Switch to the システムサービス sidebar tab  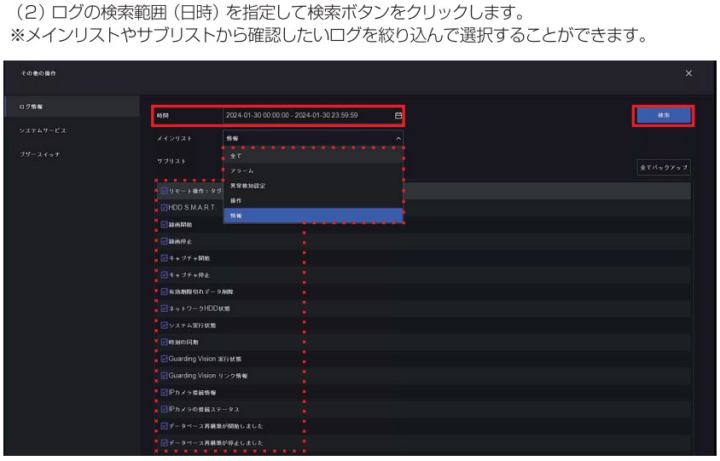click(42, 130)
